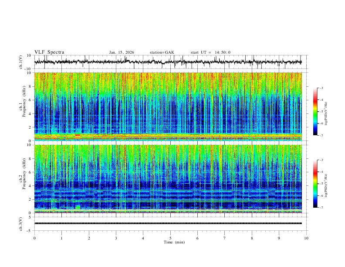Viewport: 345px width, 267px height.
Task: Click the upper PSD color scale bar
Action: click(x=315, y=112)
